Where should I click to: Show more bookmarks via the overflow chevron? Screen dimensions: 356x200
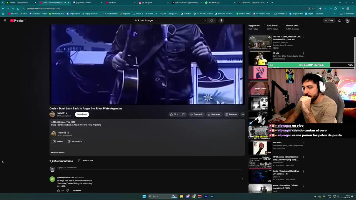(335, 14)
